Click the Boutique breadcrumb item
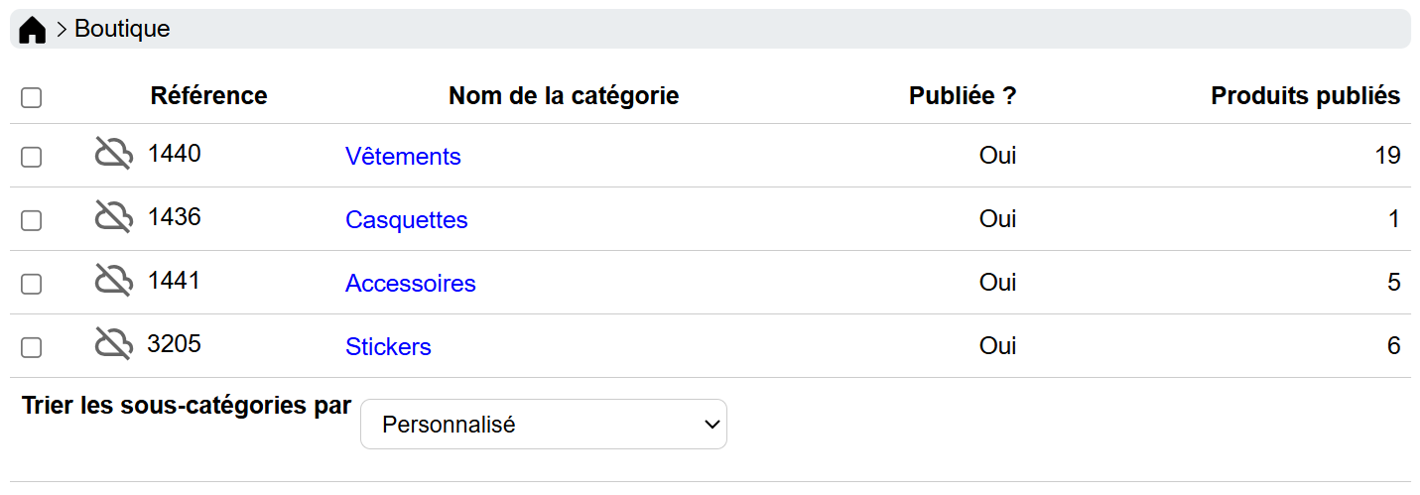 (x=122, y=30)
